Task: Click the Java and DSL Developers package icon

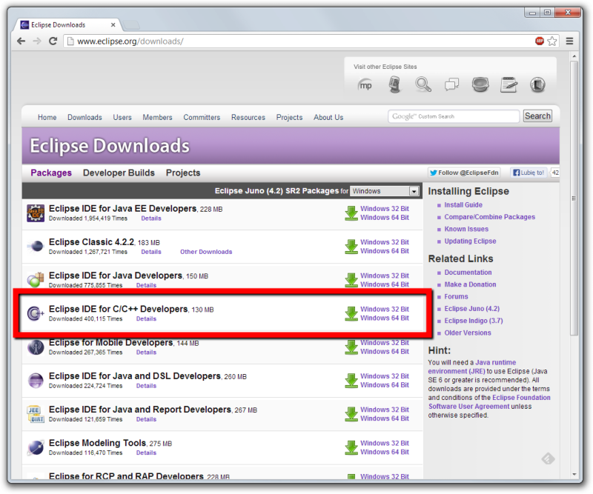Action: 36,380
